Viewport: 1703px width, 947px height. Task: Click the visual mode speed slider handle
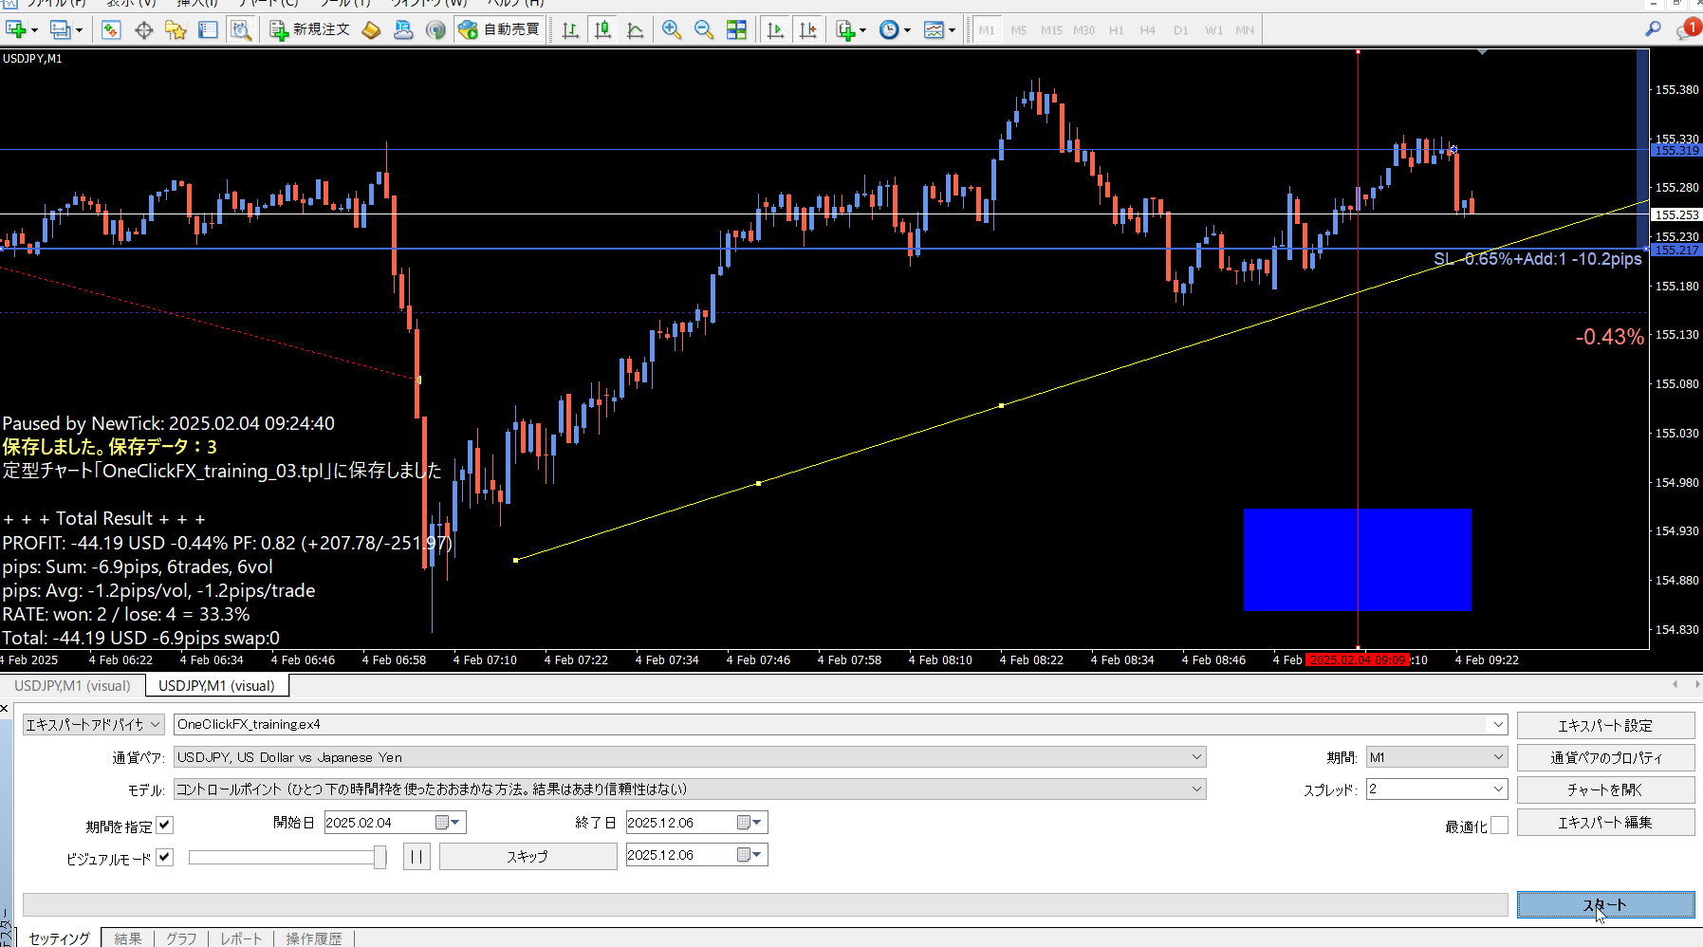click(x=379, y=858)
